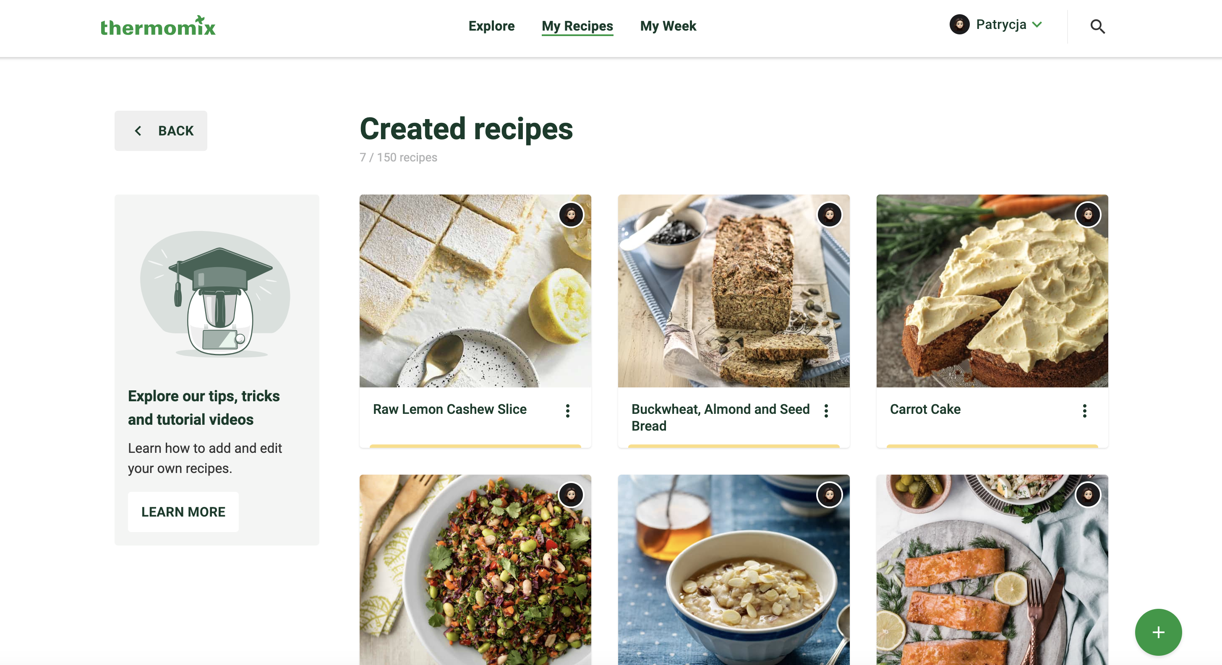1222x665 pixels.
Task: Open the Carrot Cake recipe title
Action: click(x=925, y=409)
